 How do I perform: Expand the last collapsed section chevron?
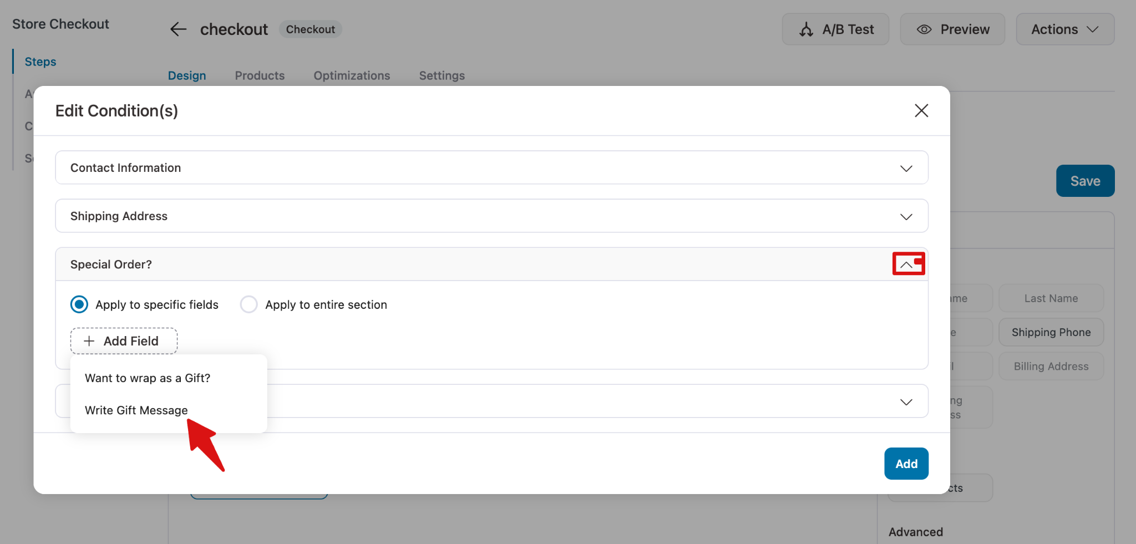(x=906, y=401)
